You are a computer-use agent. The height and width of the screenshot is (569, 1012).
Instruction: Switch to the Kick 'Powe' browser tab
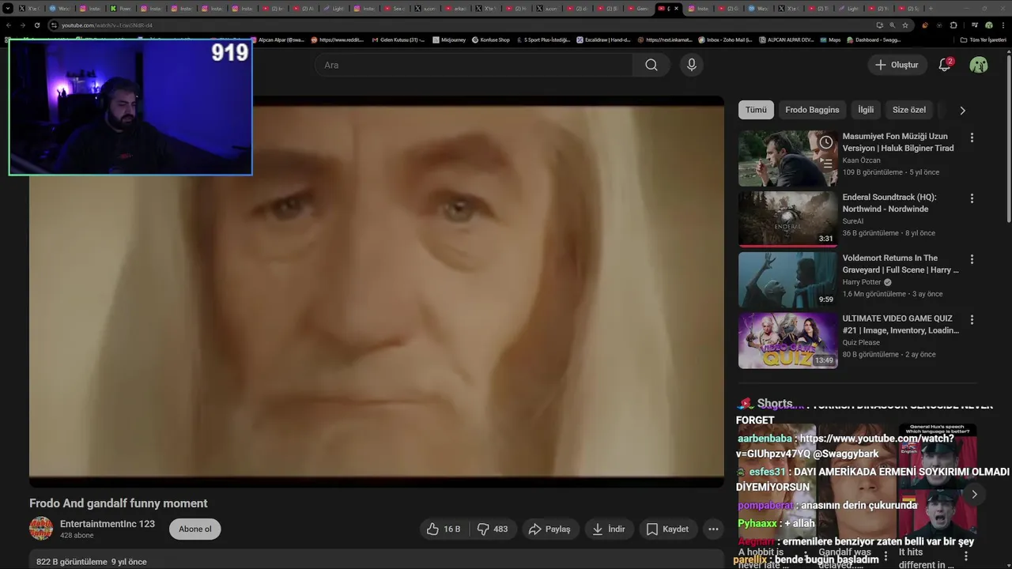(x=120, y=8)
